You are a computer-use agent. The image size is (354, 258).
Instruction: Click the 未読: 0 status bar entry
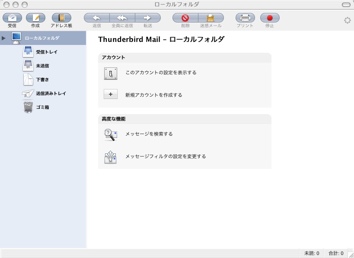(x=312, y=253)
